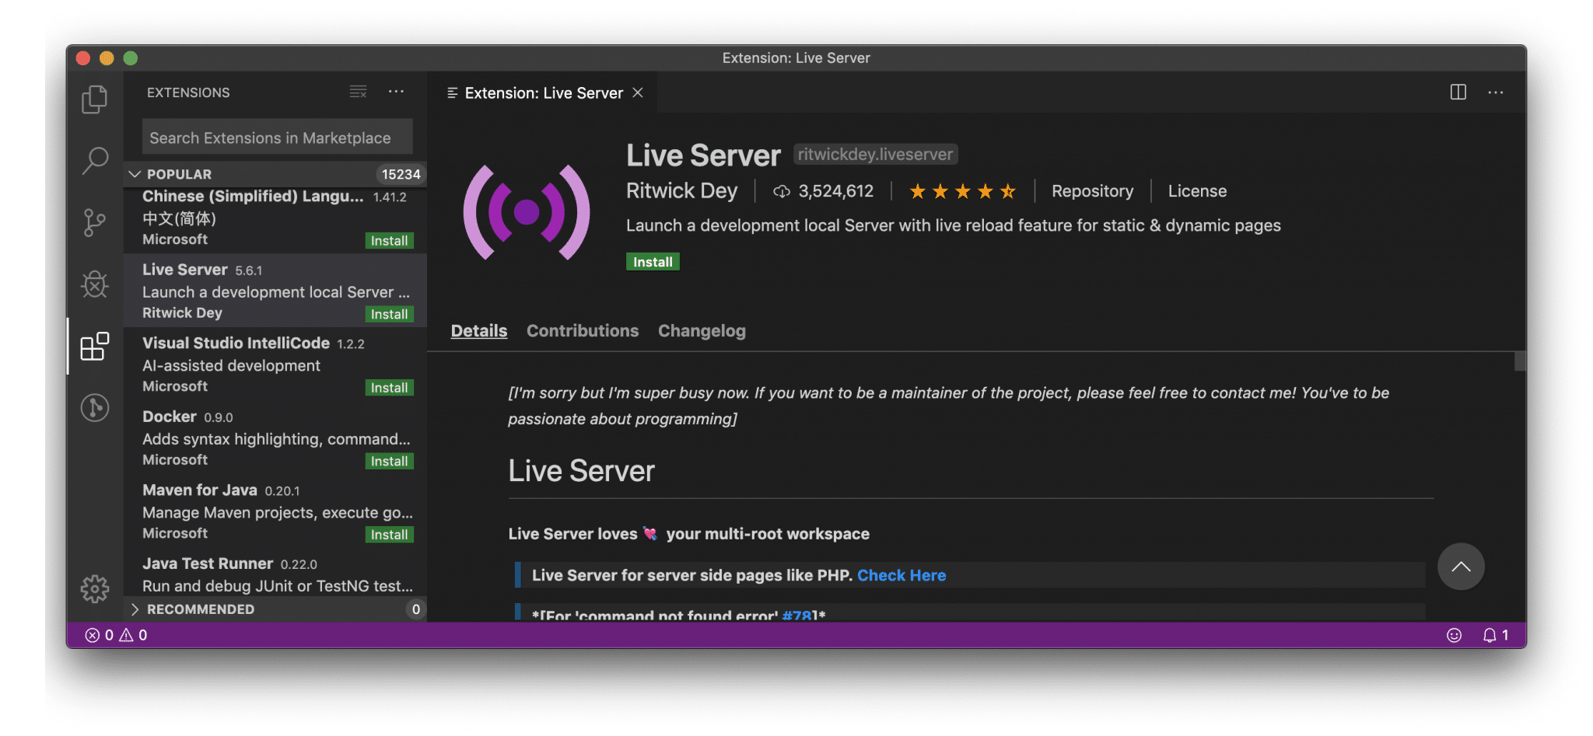Open the Explorer files icon in activity bar

pos(95,99)
